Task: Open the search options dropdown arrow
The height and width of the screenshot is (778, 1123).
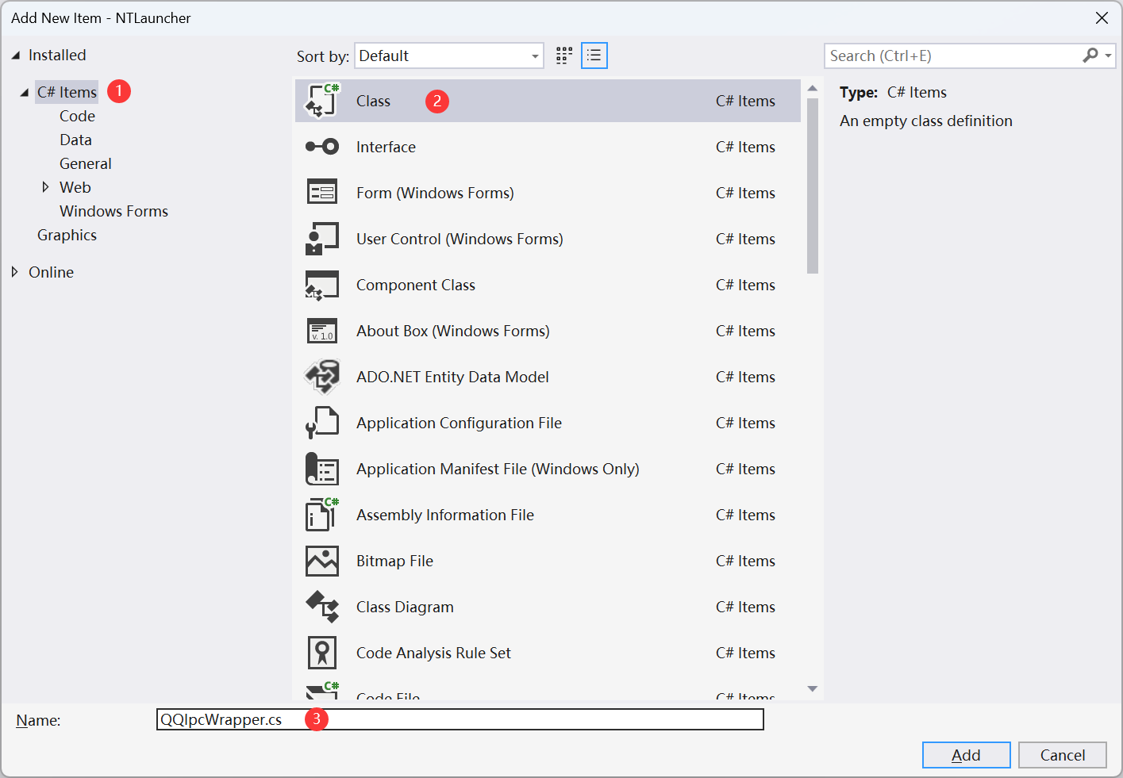Action: pyautogui.click(x=1109, y=56)
